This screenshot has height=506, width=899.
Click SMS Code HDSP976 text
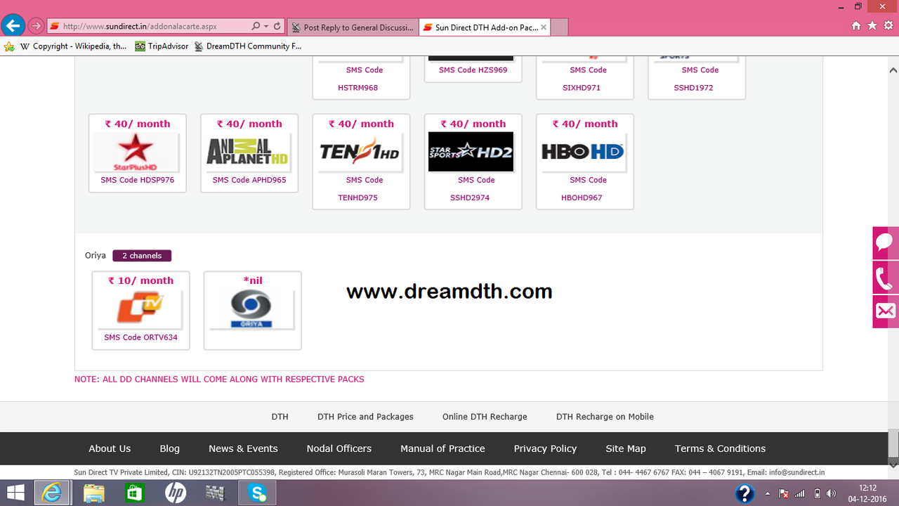pos(137,181)
